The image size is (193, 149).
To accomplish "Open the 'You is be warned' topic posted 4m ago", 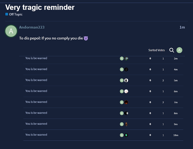I will (x=36, y=69).
